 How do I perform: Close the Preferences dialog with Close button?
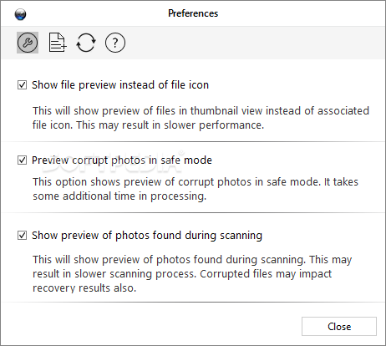pyautogui.click(x=339, y=327)
